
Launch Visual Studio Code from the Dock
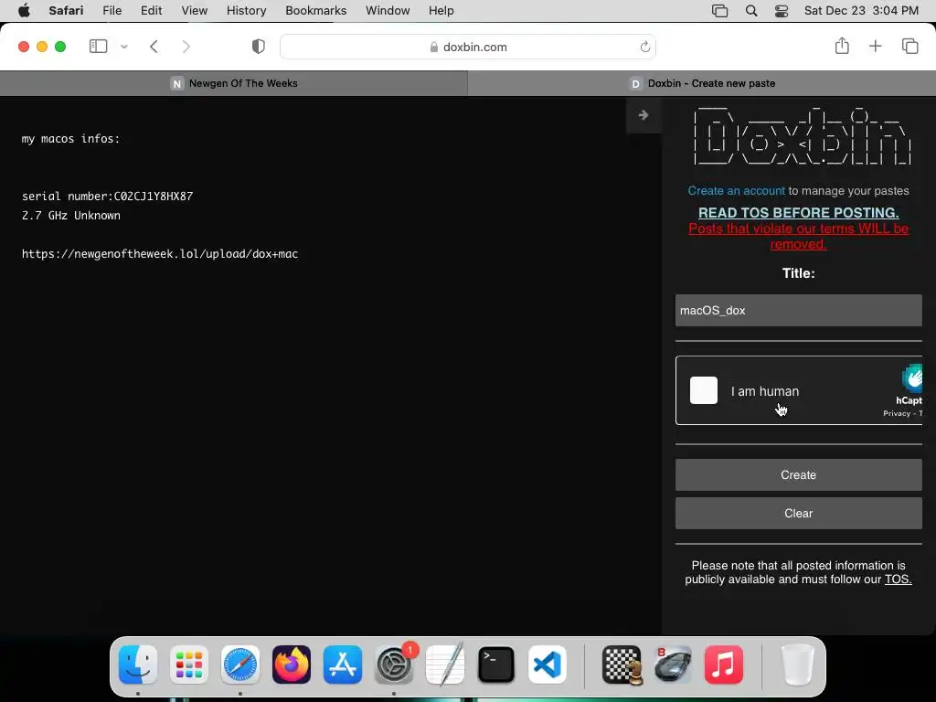(548, 665)
